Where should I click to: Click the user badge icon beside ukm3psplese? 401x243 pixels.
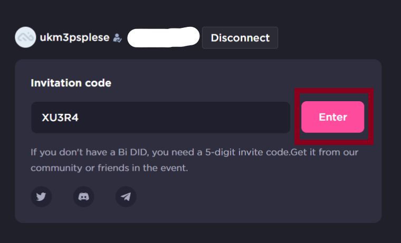click(117, 38)
